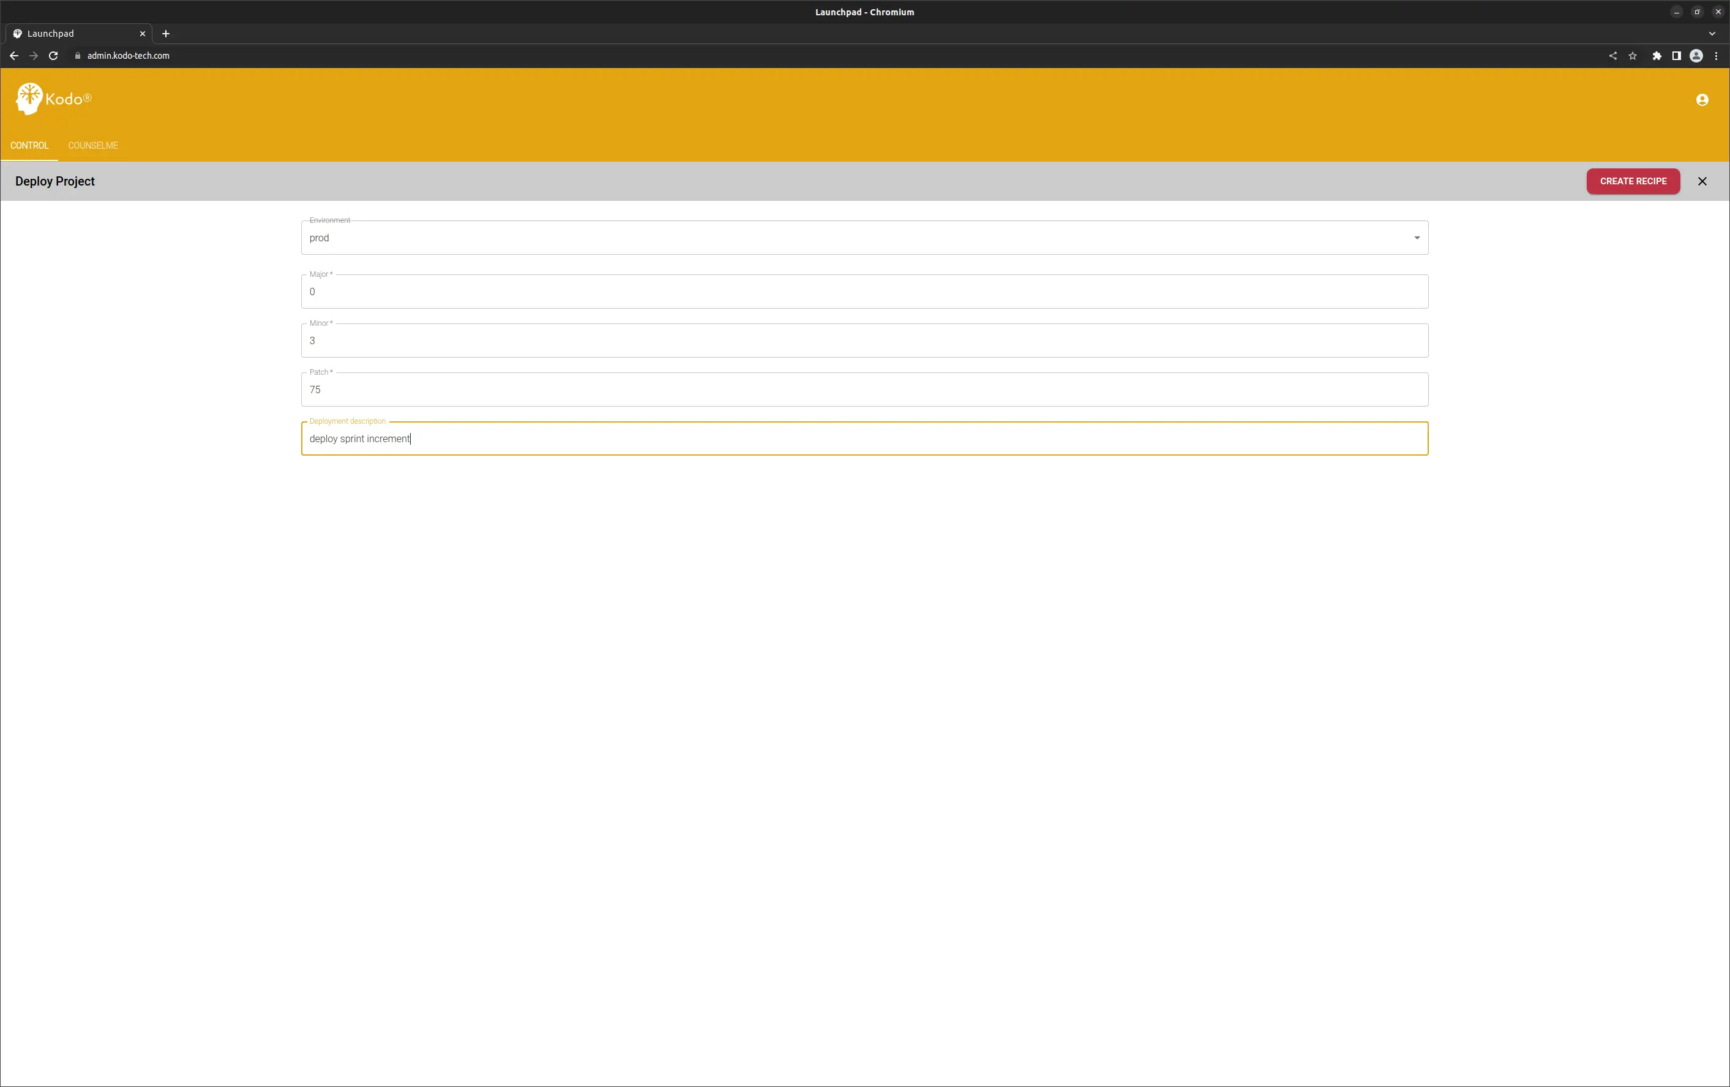Focus the Deployment description field
This screenshot has height=1087, width=1730.
pyautogui.click(x=864, y=438)
